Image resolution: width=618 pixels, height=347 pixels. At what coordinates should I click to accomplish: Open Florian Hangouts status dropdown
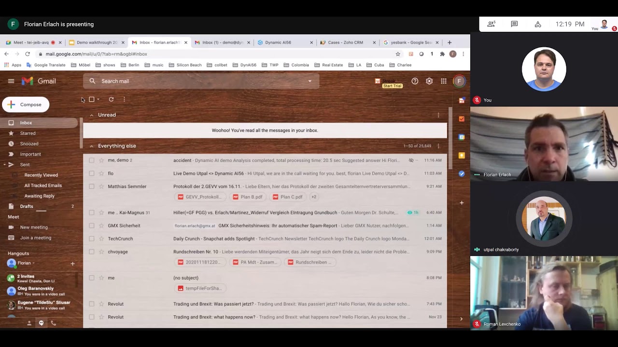(x=33, y=263)
